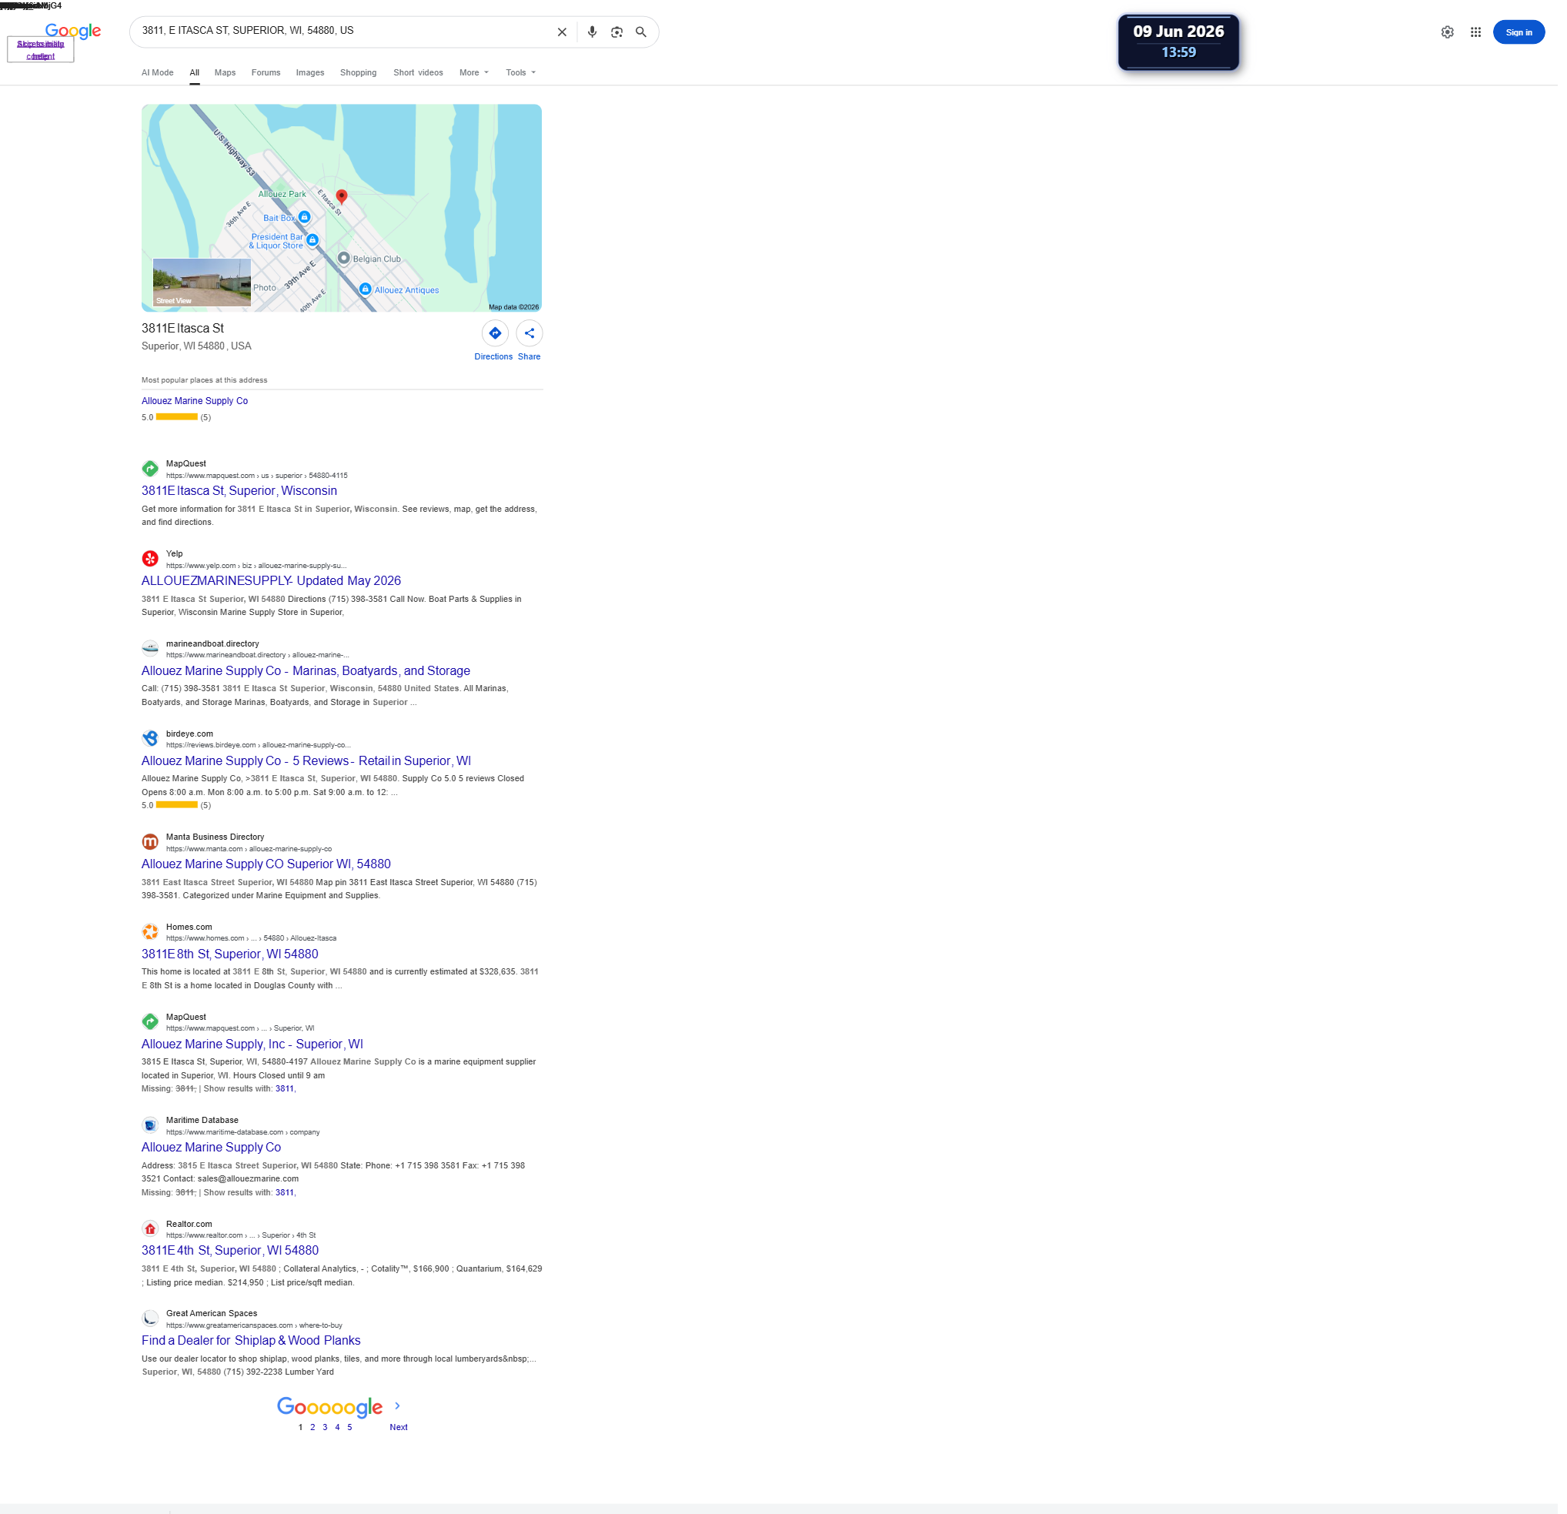Select the All results tab
This screenshot has width=1567, height=1514.
[194, 73]
